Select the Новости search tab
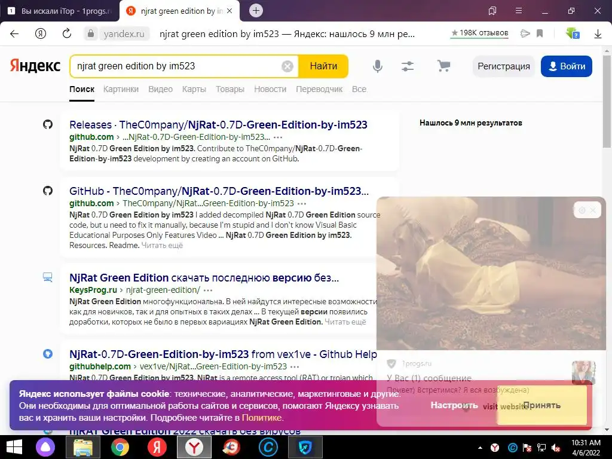 [x=270, y=89]
